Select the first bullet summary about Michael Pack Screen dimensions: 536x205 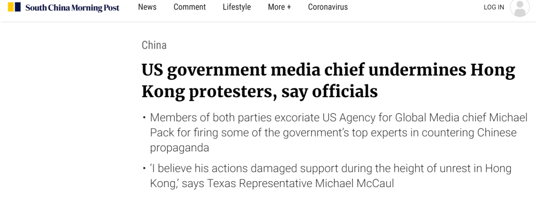pos(337,133)
